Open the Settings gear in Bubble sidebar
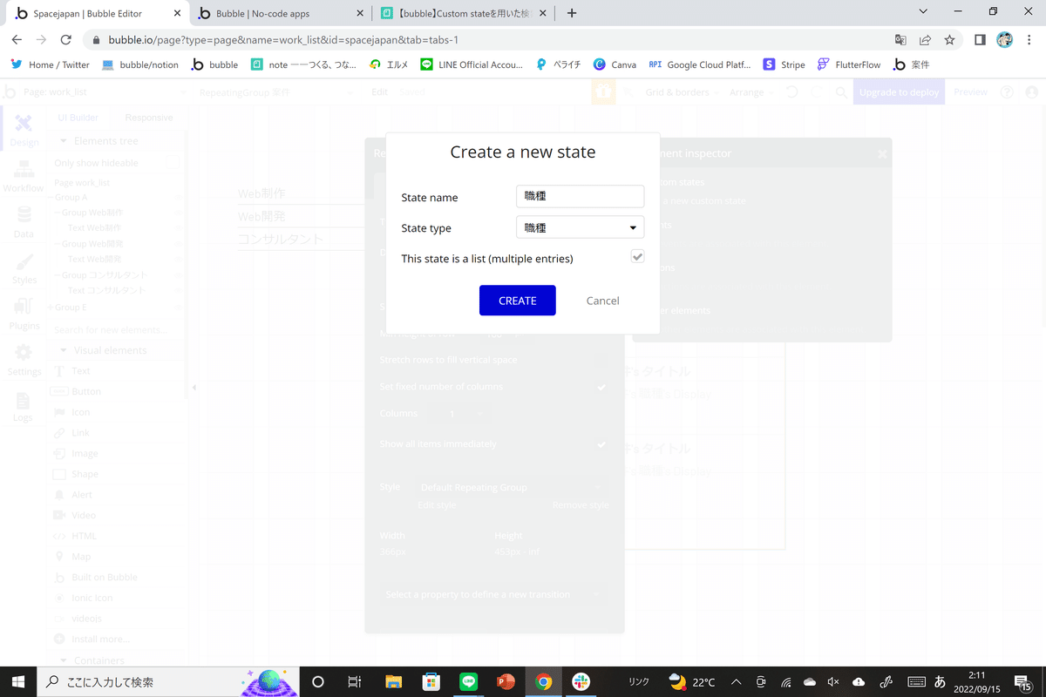The height and width of the screenshot is (697, 1046). [x=24, y=360]
